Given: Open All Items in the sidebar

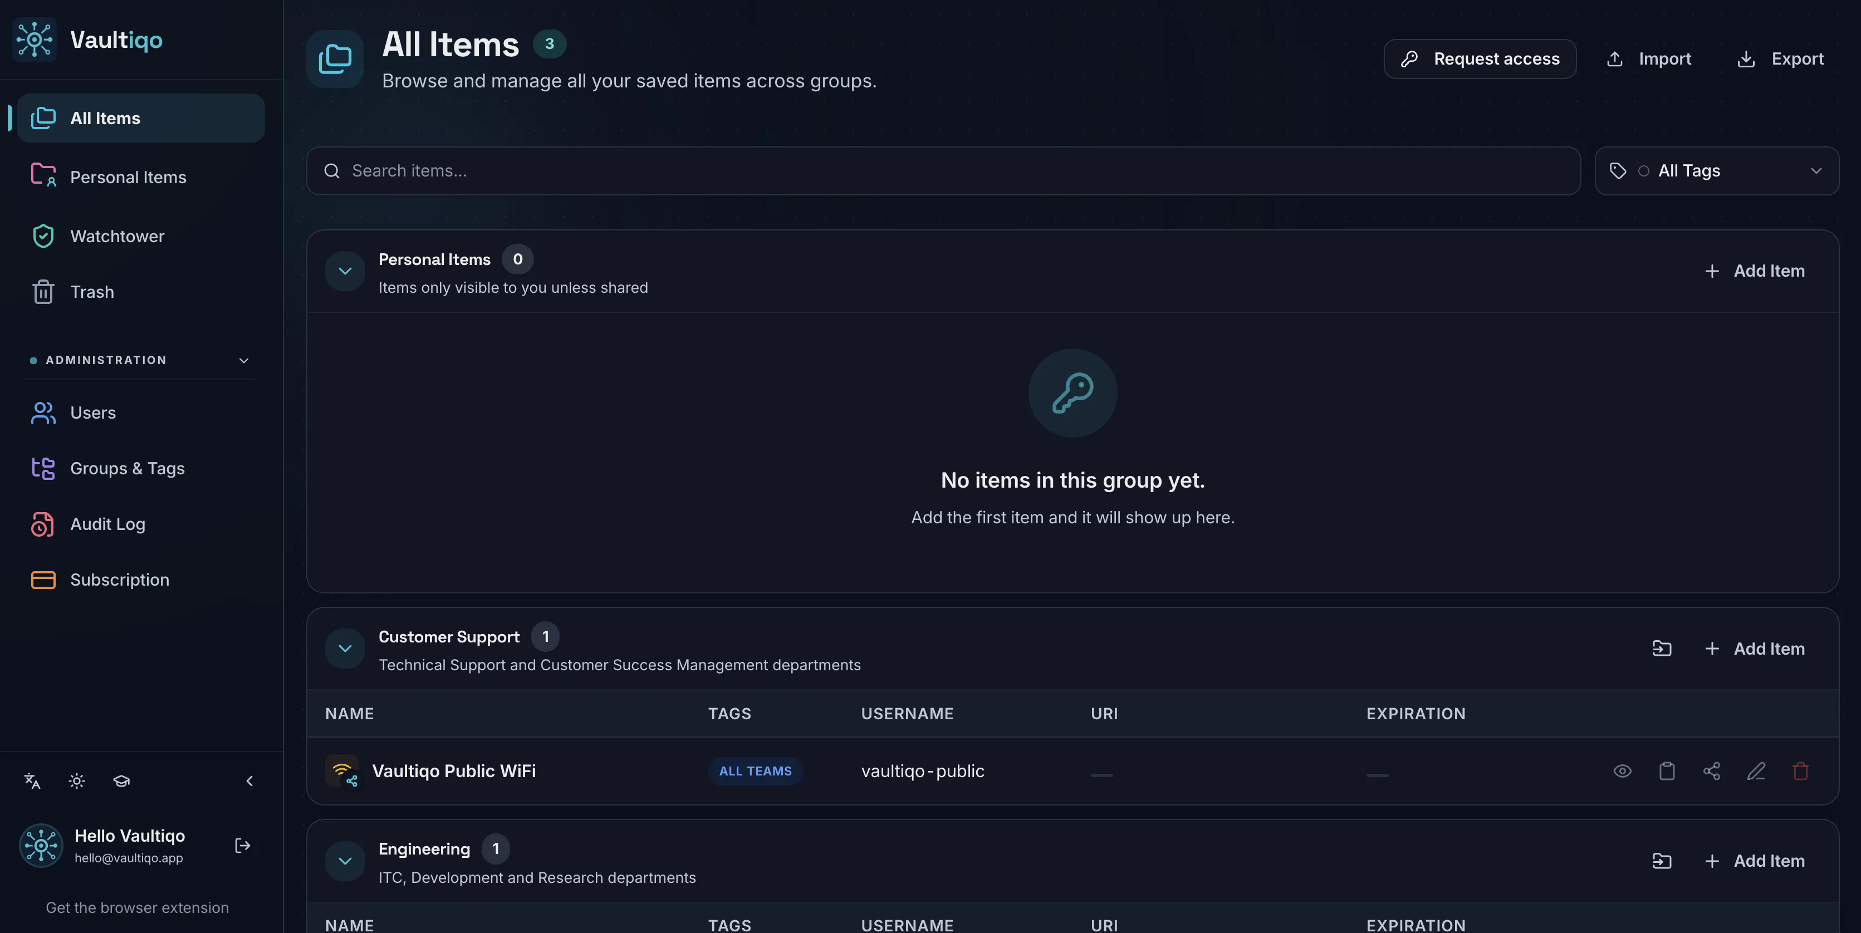Looking at the screenshot, I should coord(141,117).
